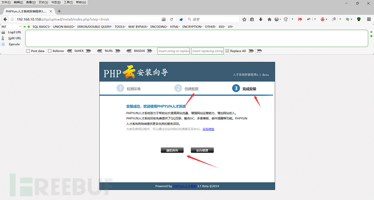The height and width of the screenshot is (200, 374).
Task: Click the Execute label in HackBar
Action: [x=14, y=44]
